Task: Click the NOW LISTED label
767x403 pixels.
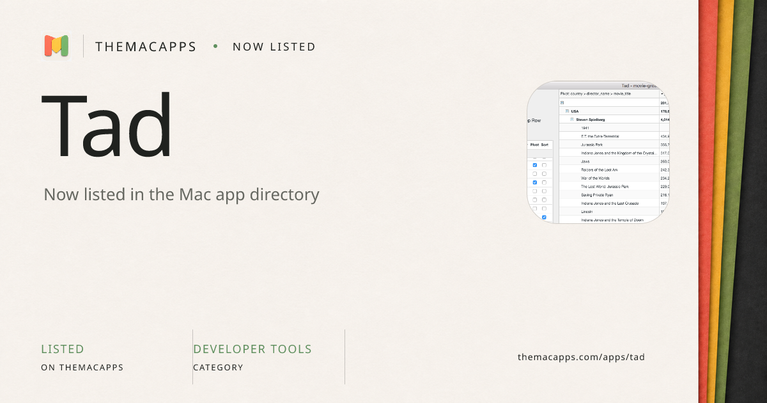Action: coord(274,47)
